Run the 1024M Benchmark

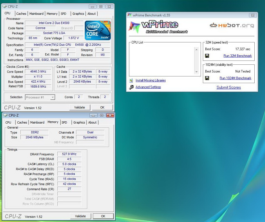[x=235, y=78]
